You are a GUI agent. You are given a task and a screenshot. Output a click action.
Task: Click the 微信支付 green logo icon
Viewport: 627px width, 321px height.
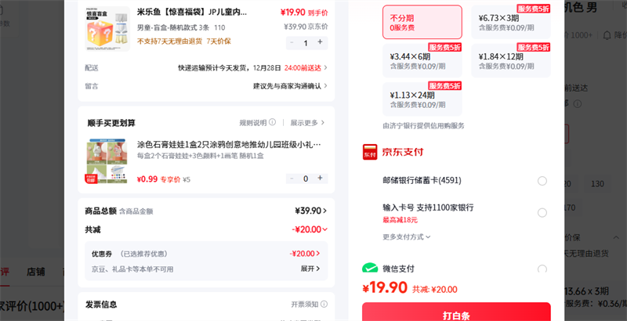[x=370, y=269]
